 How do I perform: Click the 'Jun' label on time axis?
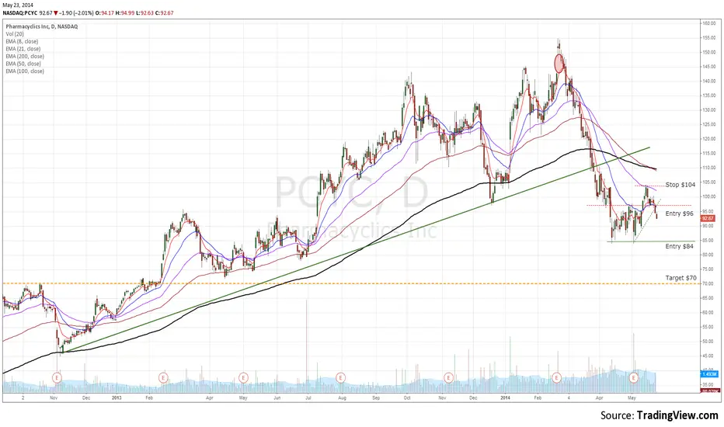(x=277, y=397)
